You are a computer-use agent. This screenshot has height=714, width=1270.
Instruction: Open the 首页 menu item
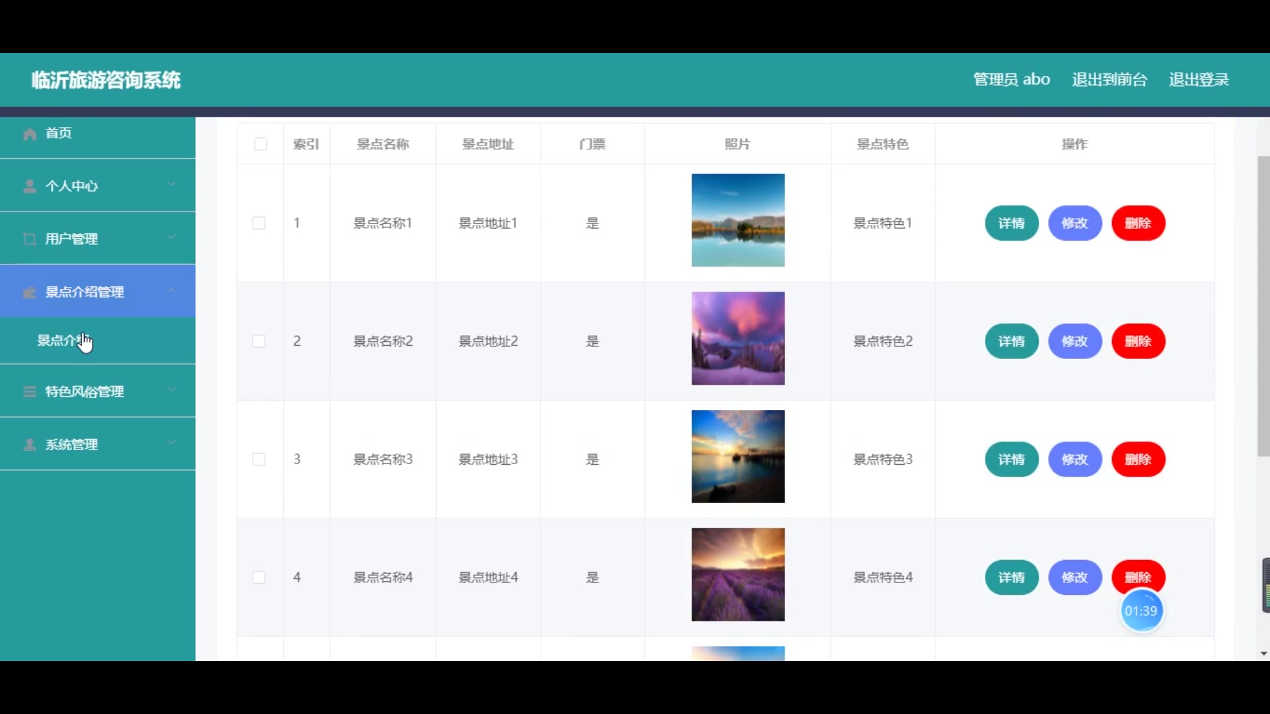click(x=98, y=134)
